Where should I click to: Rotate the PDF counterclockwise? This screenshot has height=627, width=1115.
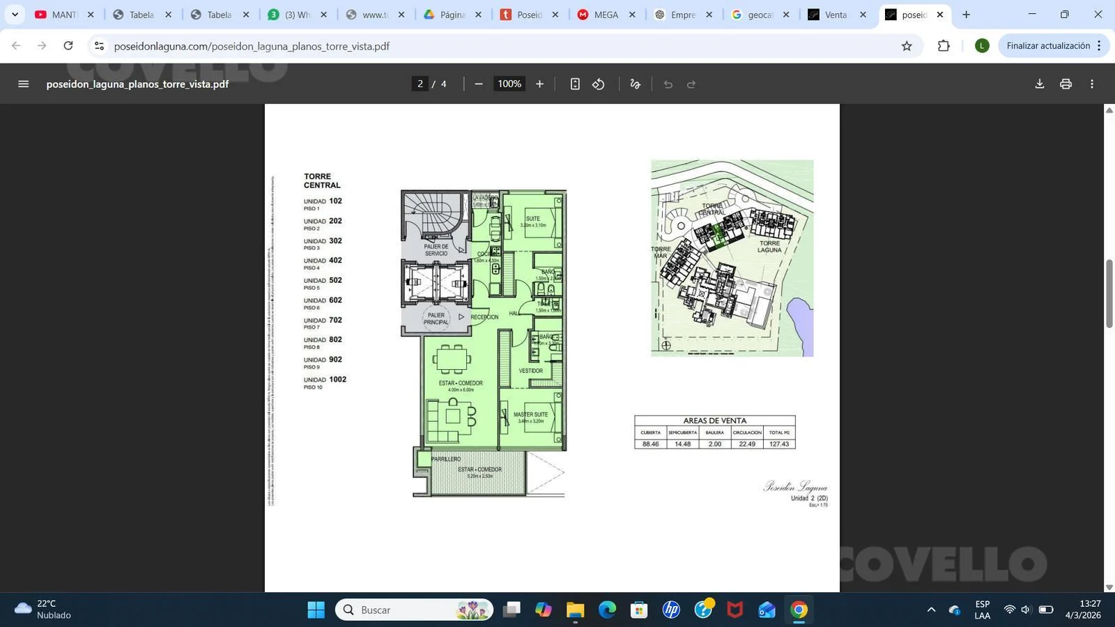click(x=599, y=84)
